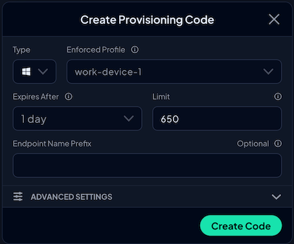This screenshot has width=294, height=244.
Task: Open the Enforced Profile work-device-1 dropdown
Action: point(174,72)
